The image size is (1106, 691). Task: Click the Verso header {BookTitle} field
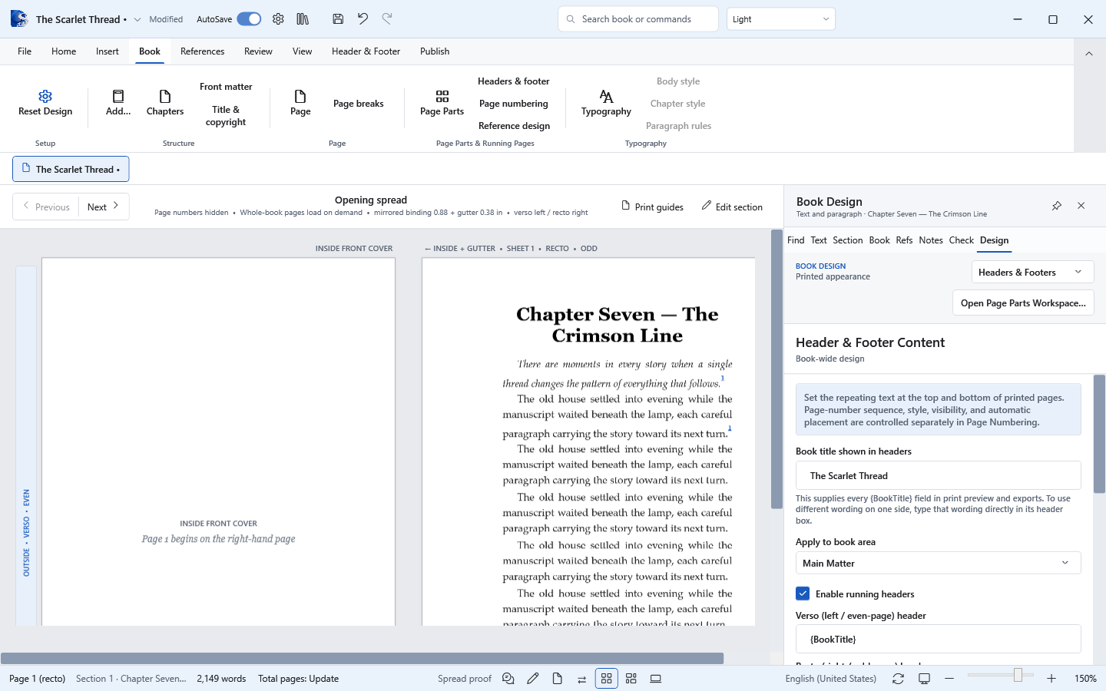(938, 639)
